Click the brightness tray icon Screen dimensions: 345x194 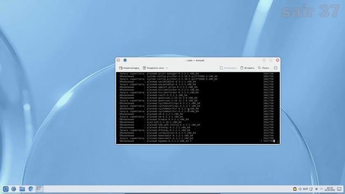pos(316,189)
